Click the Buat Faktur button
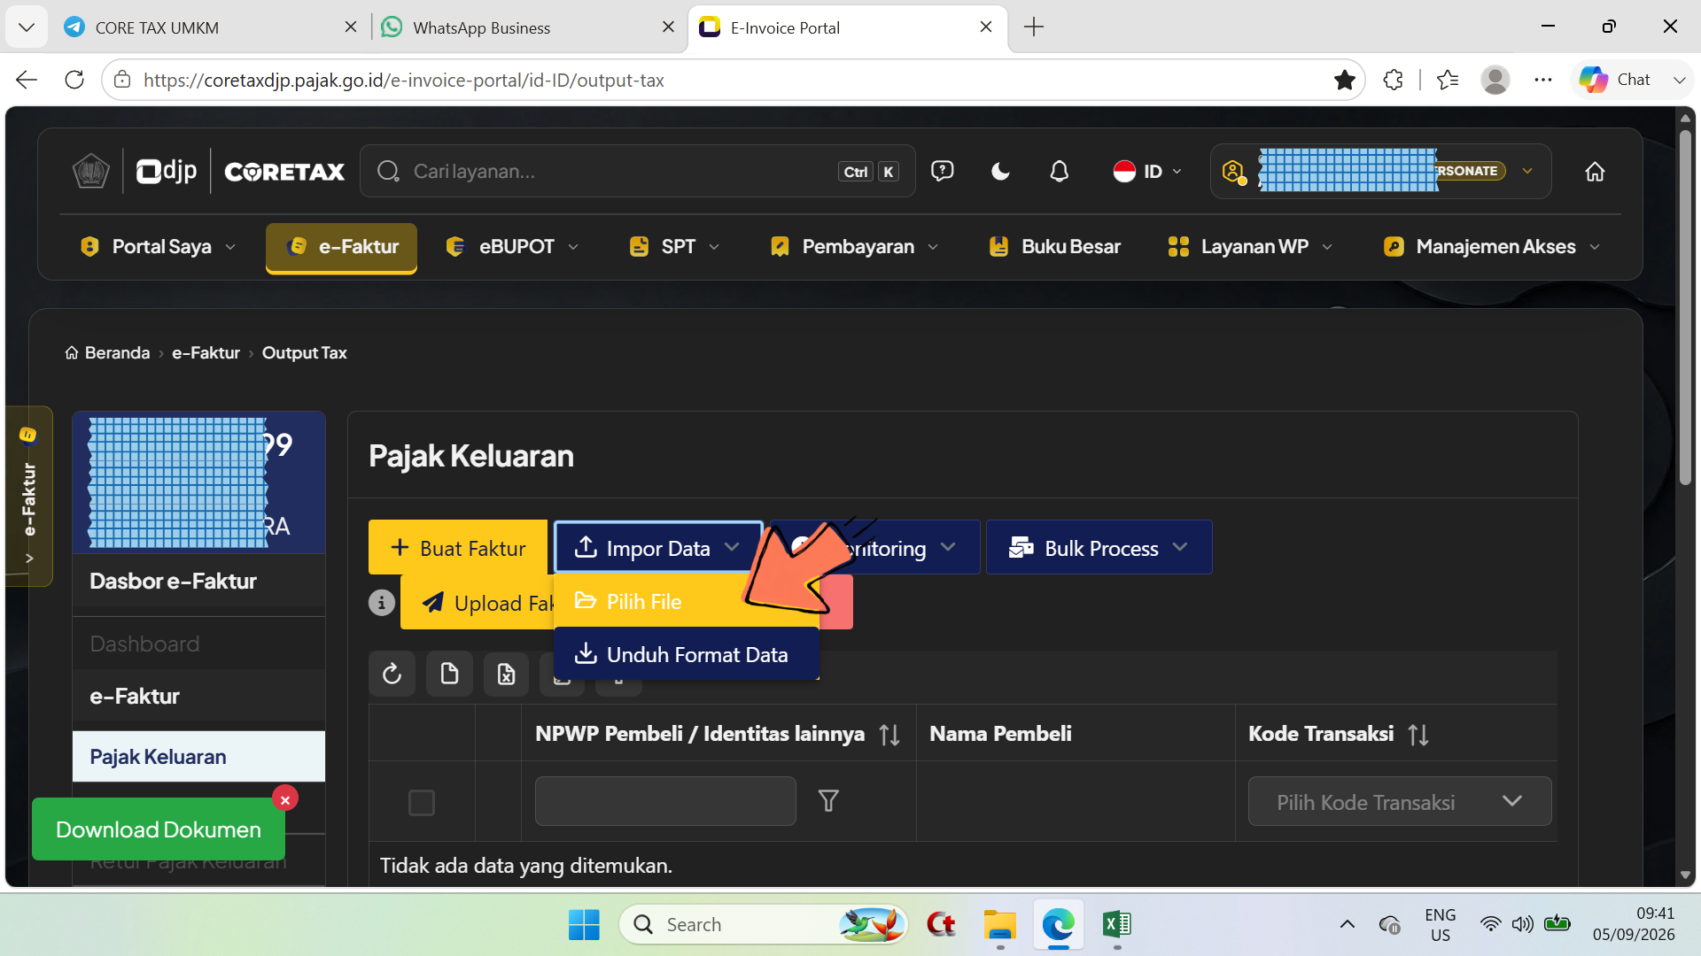 click(458, 548)
